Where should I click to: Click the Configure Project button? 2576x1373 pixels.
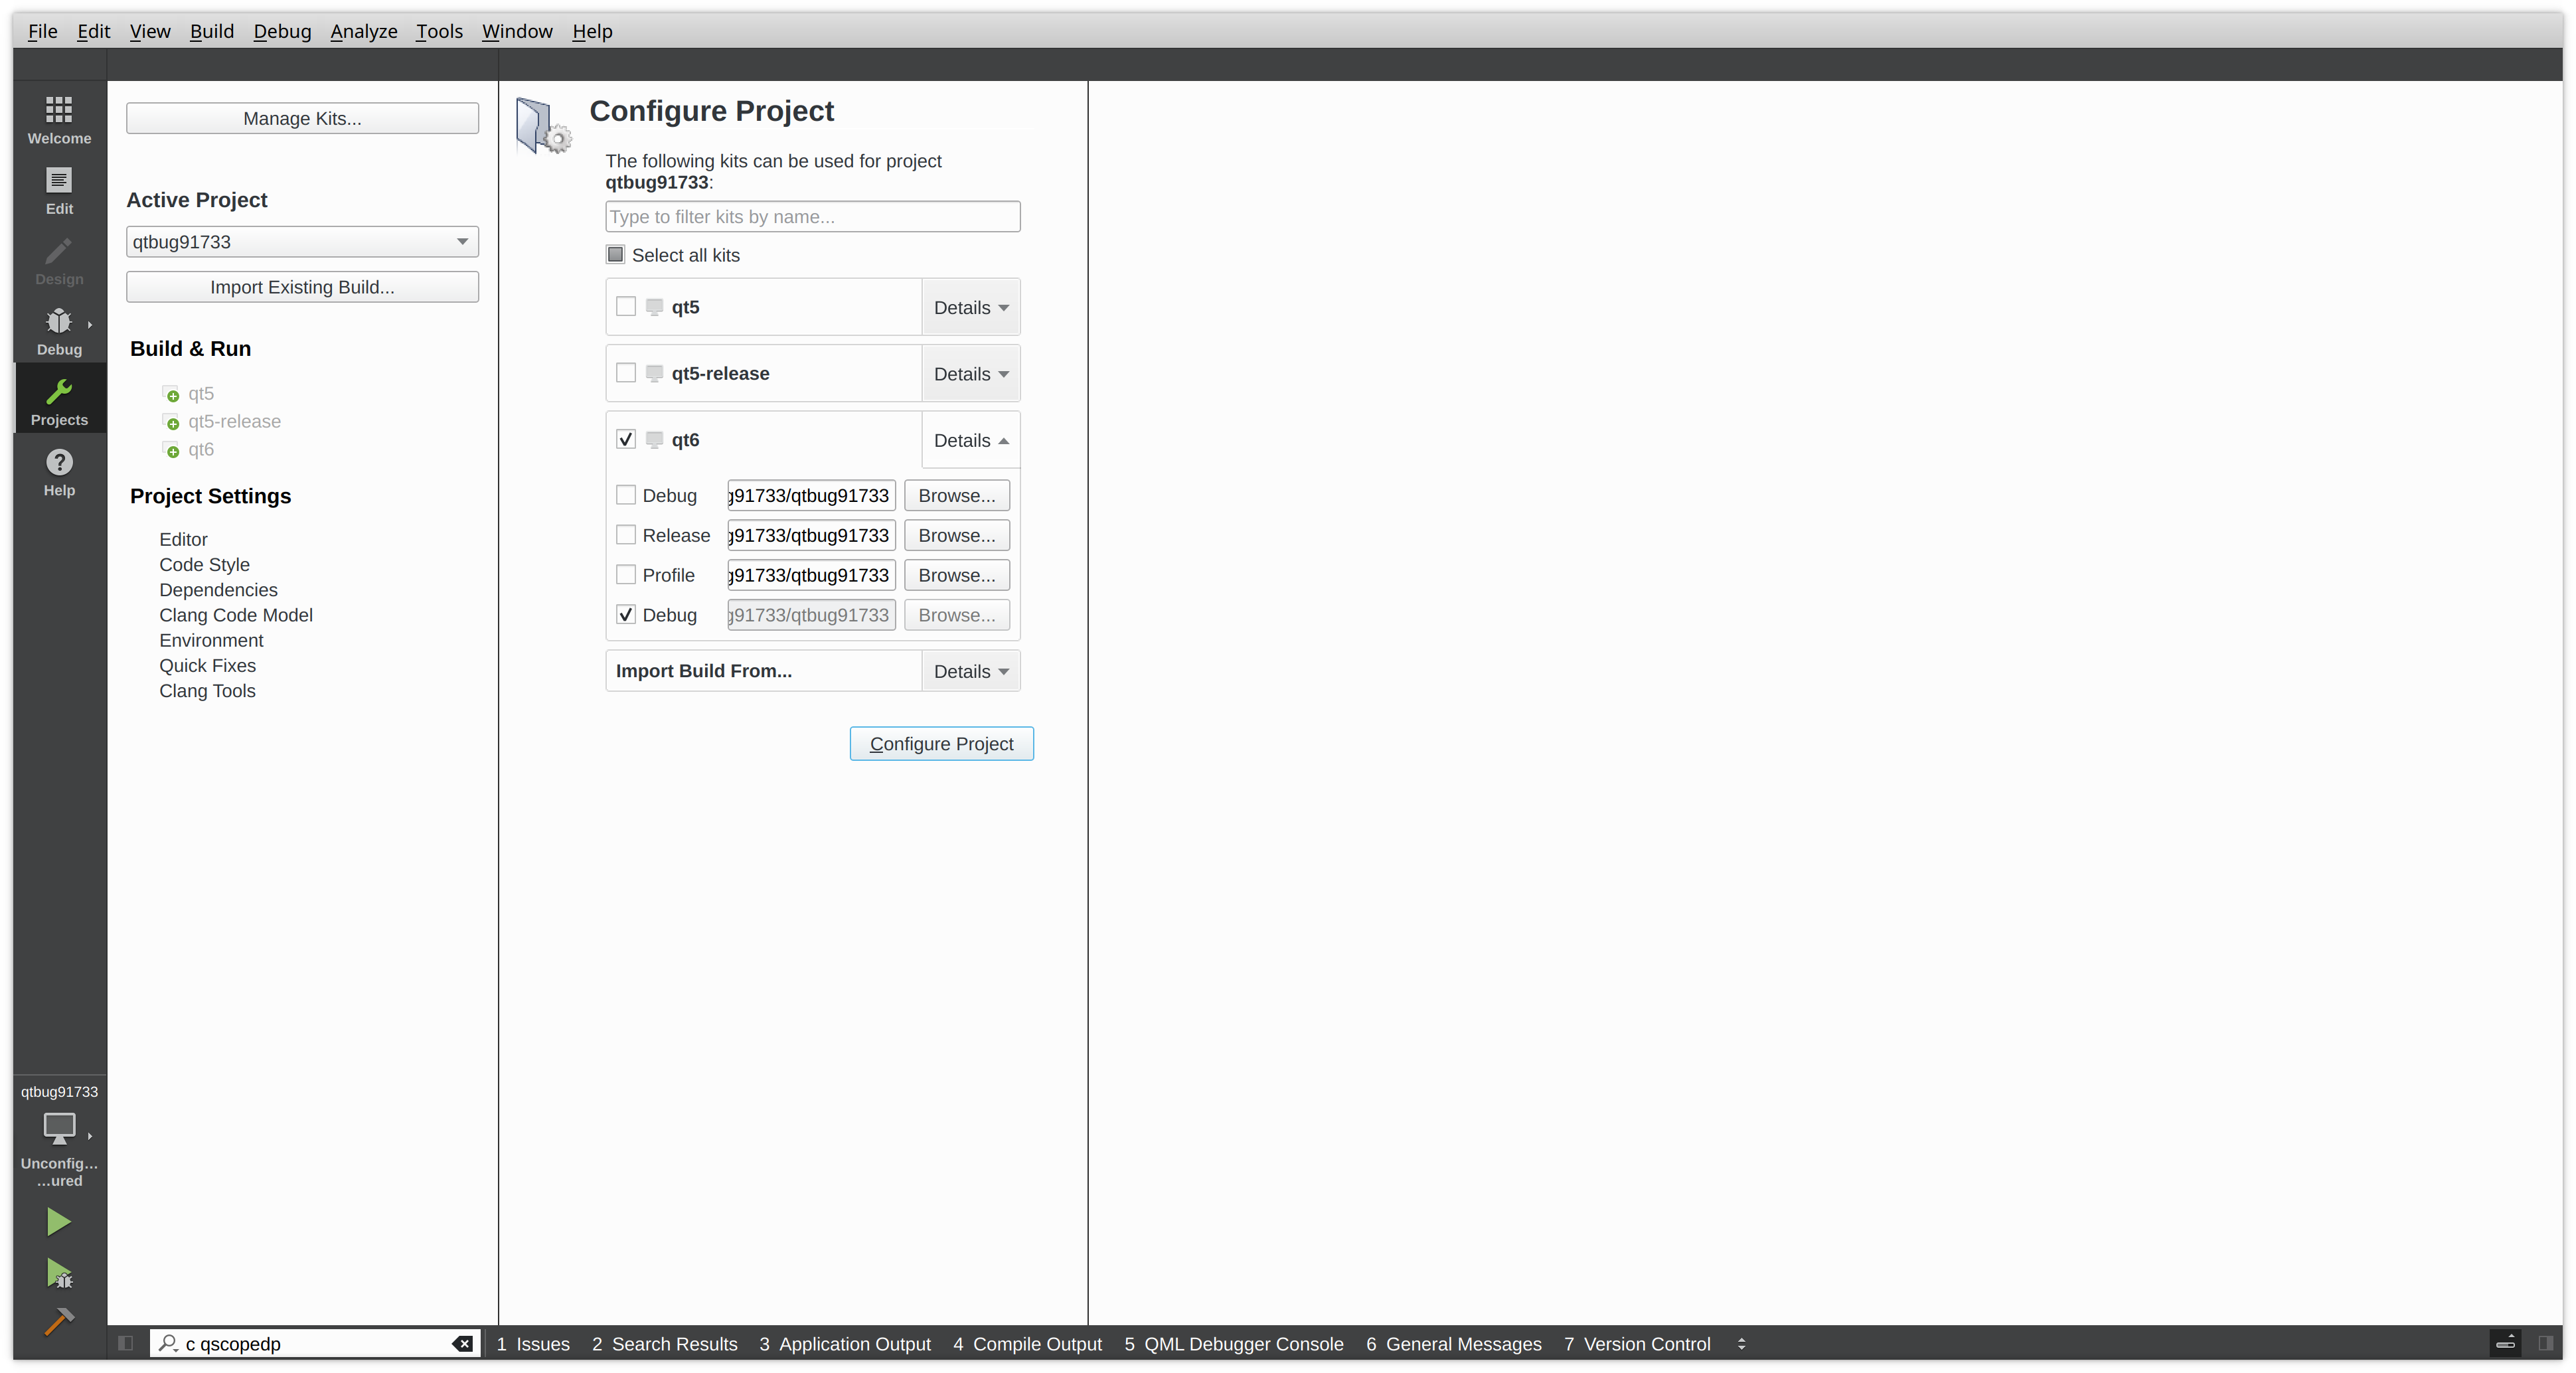[941, 743]
